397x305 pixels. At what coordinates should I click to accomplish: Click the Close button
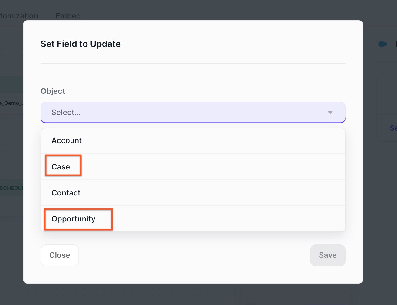[x=60, y=255]
